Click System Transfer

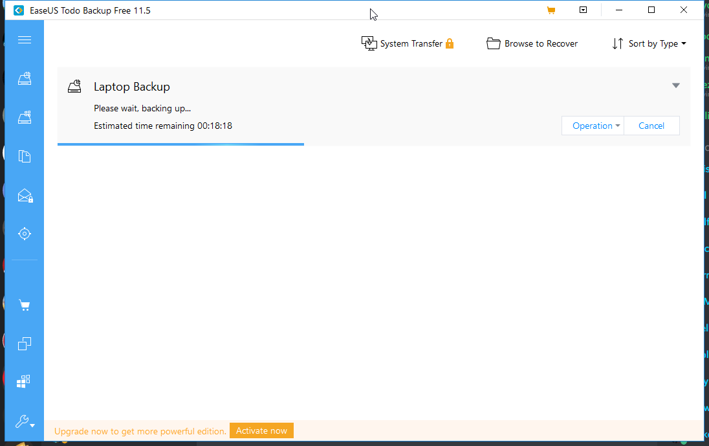tap(402, 43)
